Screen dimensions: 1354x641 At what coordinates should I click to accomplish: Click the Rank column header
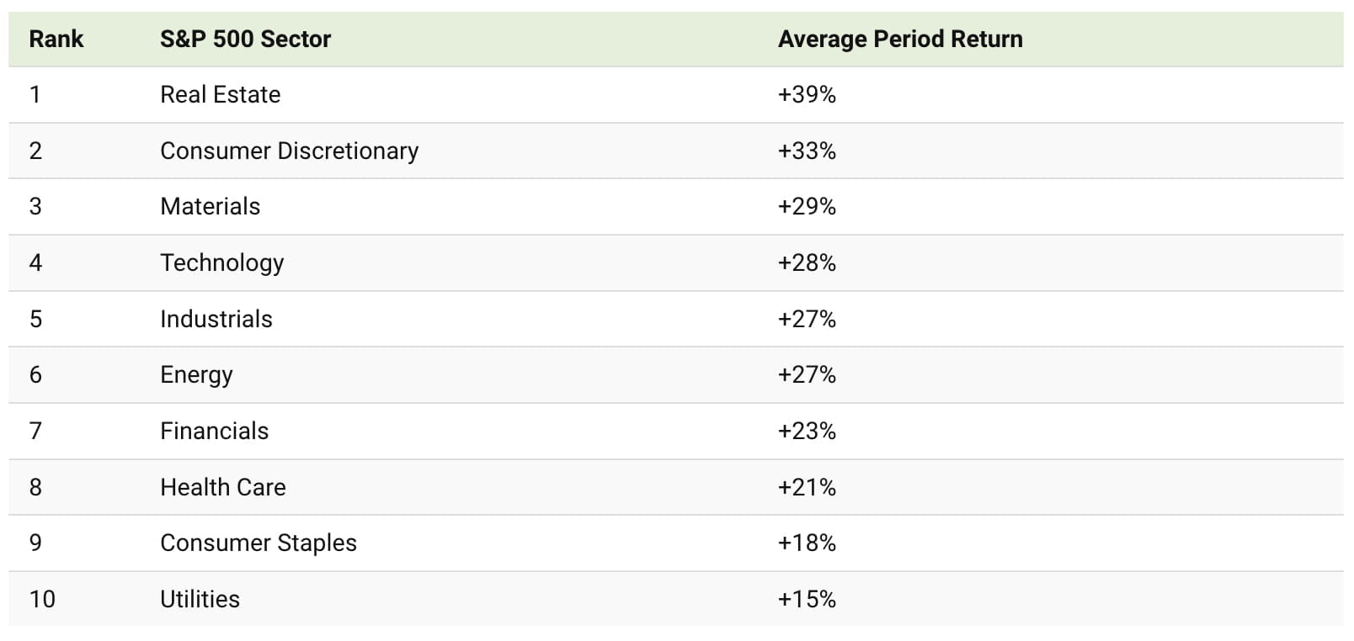click(56, 39)
